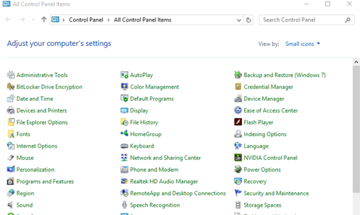Viewport: 360px width, 215px height.
Task: Click the All Control Panel Items breadcrumb
Action: click(142, 20)
